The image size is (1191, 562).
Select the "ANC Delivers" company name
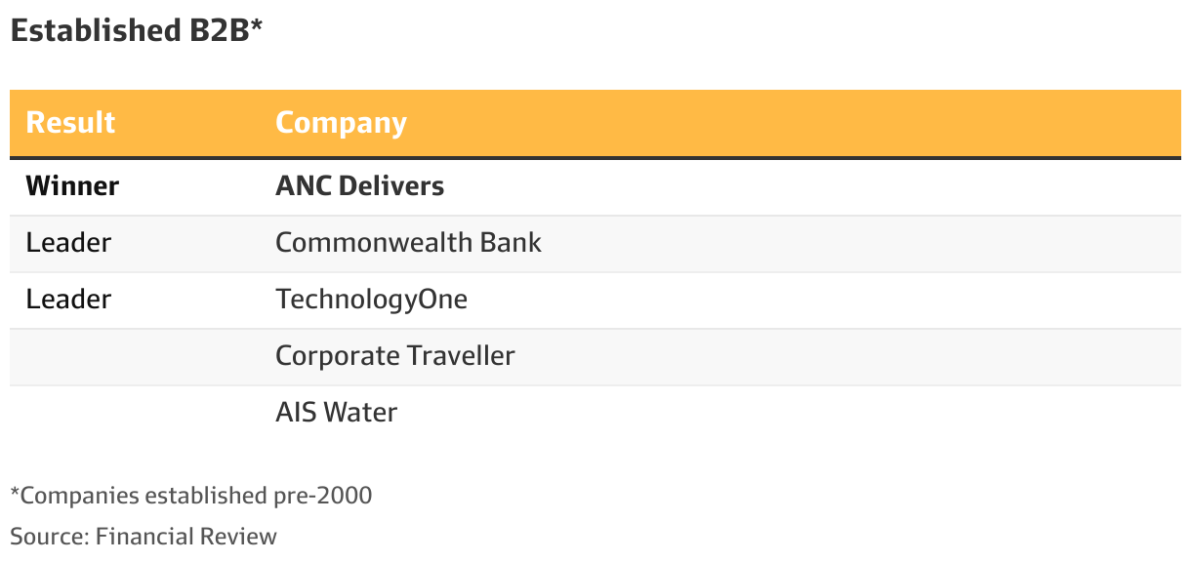359,185
